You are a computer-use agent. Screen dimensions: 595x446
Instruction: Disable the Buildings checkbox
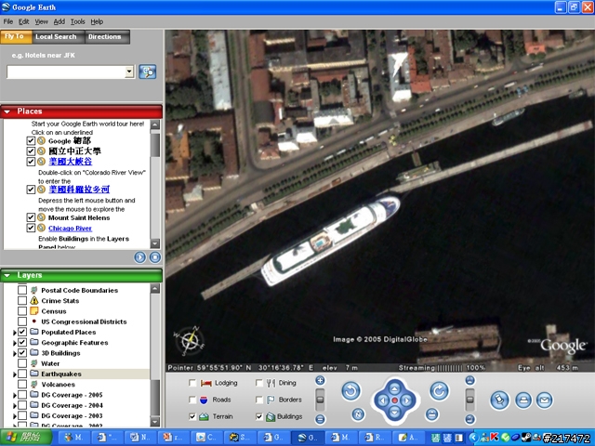(258, 416)
